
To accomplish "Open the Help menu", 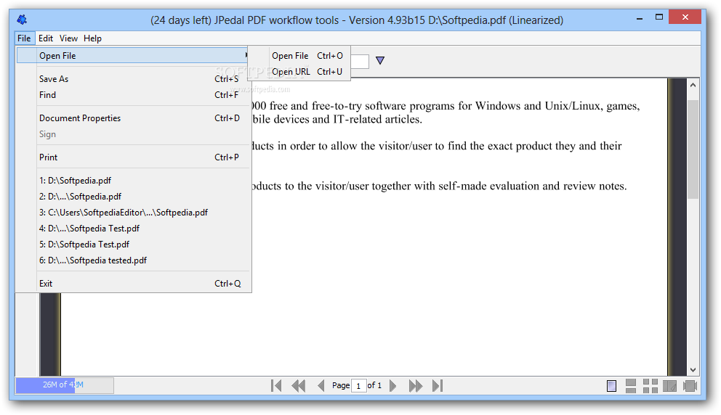I will pyautogui.click(x=92, y=38).
